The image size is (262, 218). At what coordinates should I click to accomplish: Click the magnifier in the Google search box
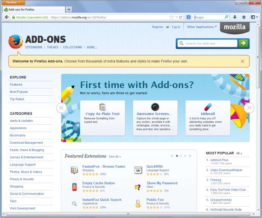pos(227,17)
